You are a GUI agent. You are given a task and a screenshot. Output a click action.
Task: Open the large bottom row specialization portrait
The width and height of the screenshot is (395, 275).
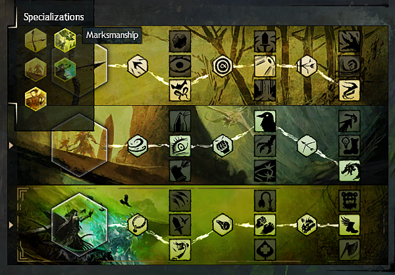[x=80, y=224]
